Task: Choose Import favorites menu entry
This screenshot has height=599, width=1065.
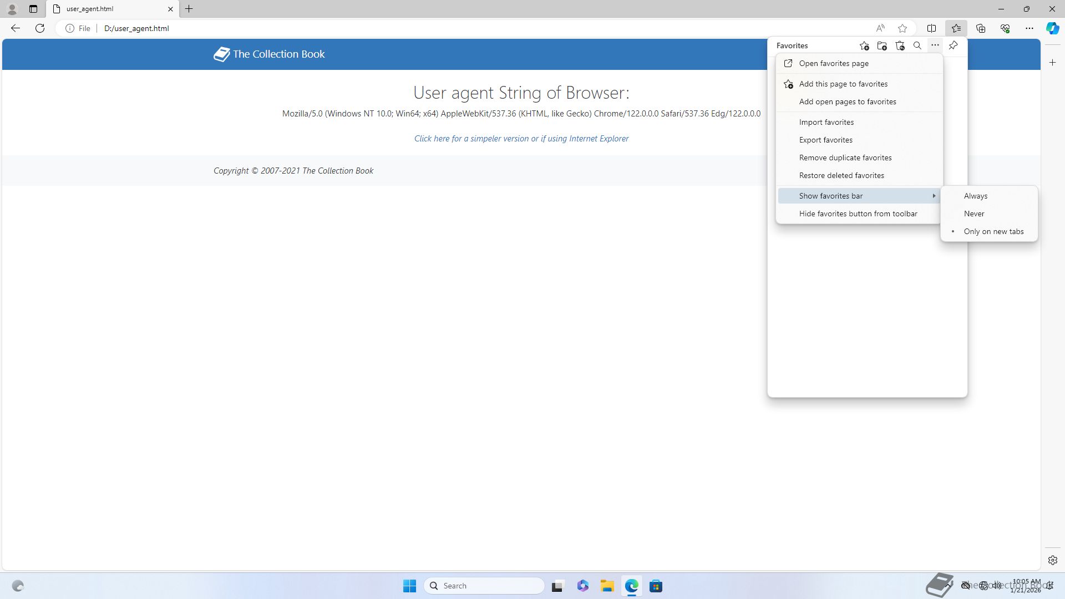Action: 826,122
